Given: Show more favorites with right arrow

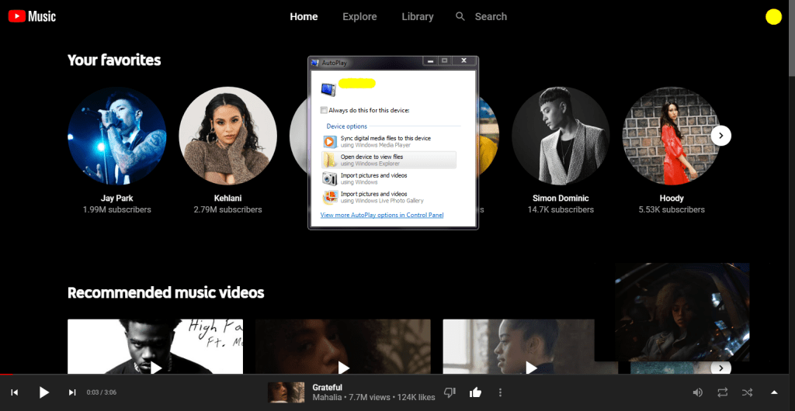Looking at the screenshot, I should click(721, 136).
